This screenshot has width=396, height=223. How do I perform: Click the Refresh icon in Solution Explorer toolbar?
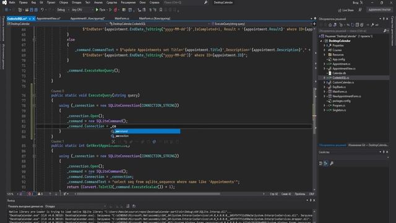pos(353,25)
